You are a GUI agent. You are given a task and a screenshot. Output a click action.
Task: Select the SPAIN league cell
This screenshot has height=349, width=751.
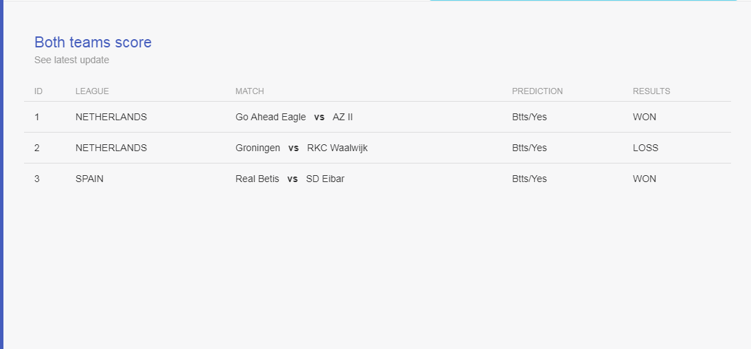[89, 179]
